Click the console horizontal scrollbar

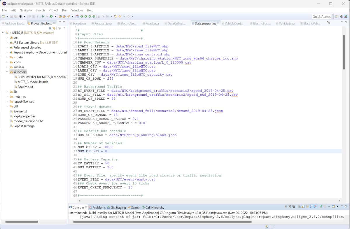pos(162,222)
